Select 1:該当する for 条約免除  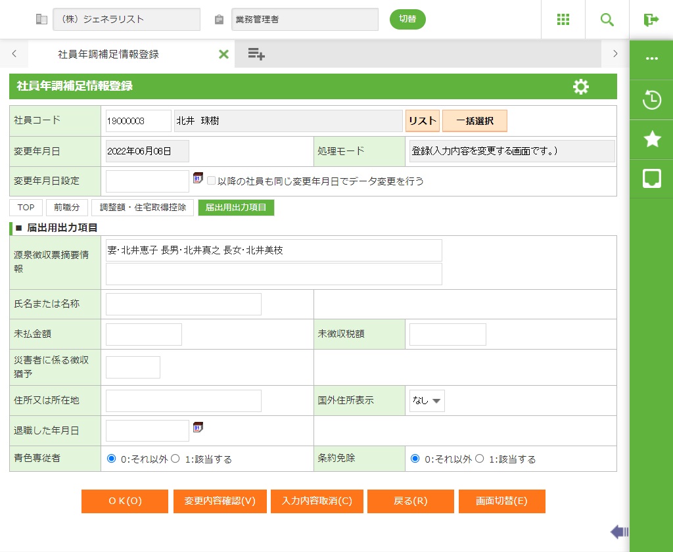tap(480, 459)
